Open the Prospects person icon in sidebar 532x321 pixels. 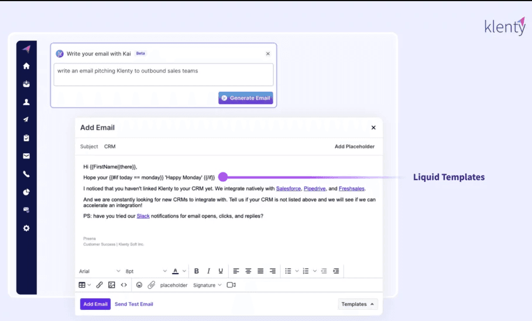[26, 102]
